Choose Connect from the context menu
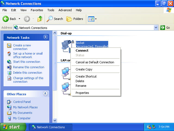174x131 pixels. [x=96, y=50]
